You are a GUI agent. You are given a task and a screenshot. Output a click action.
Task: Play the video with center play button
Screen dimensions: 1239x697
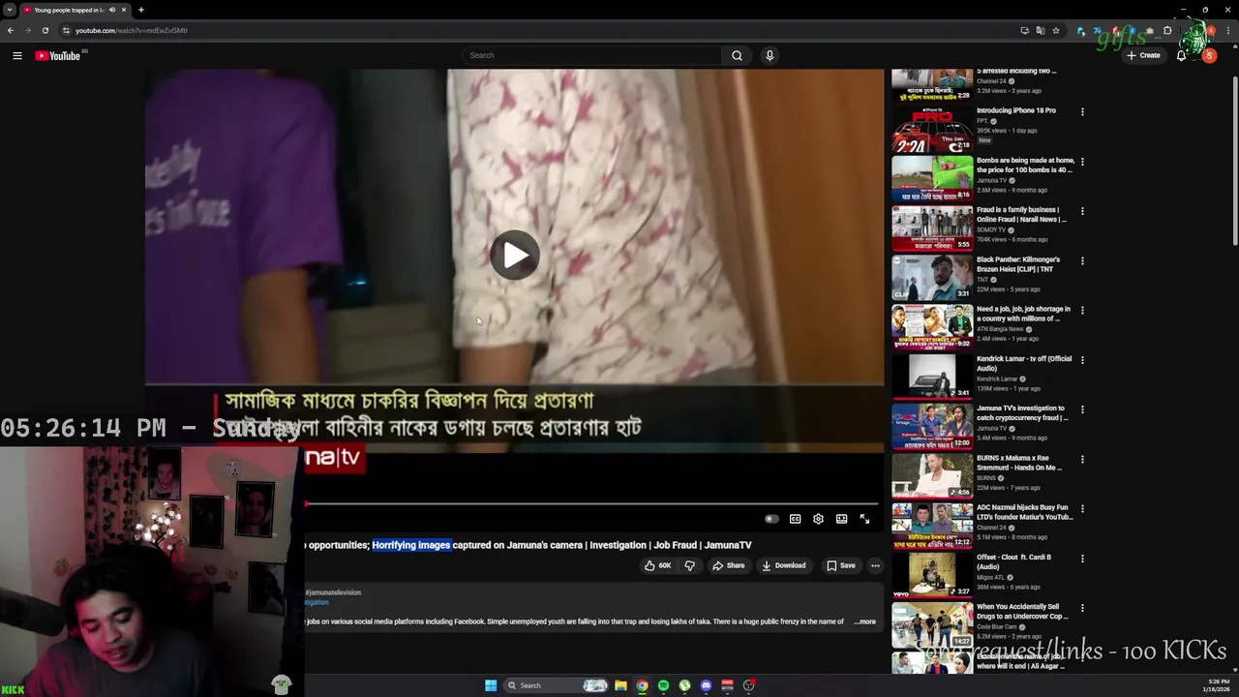tap(515, 256)
